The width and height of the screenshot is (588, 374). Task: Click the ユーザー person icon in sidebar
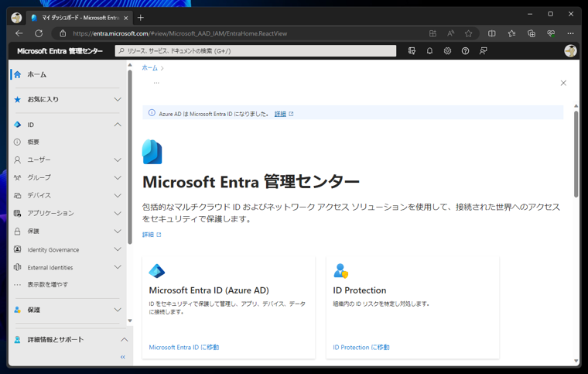17,160
